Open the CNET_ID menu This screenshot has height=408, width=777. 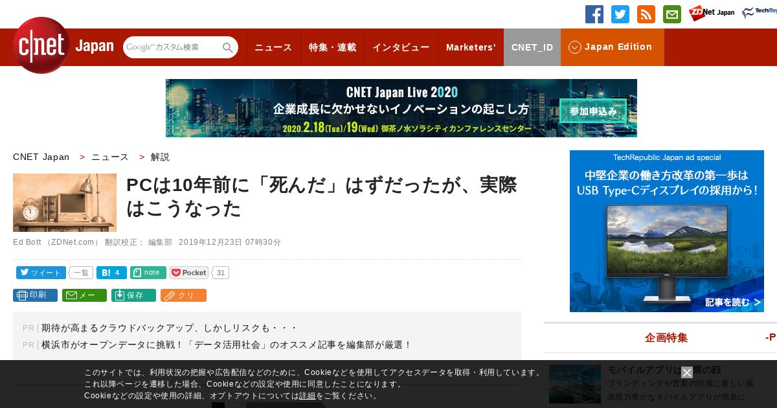pyautogui.click(x=532, y=47)
